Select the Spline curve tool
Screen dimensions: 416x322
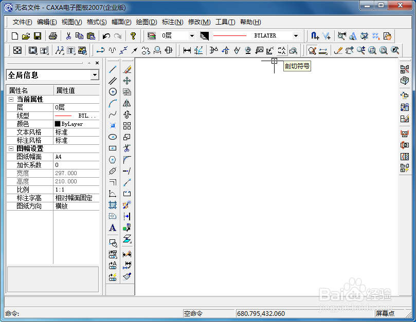(113, 115)
